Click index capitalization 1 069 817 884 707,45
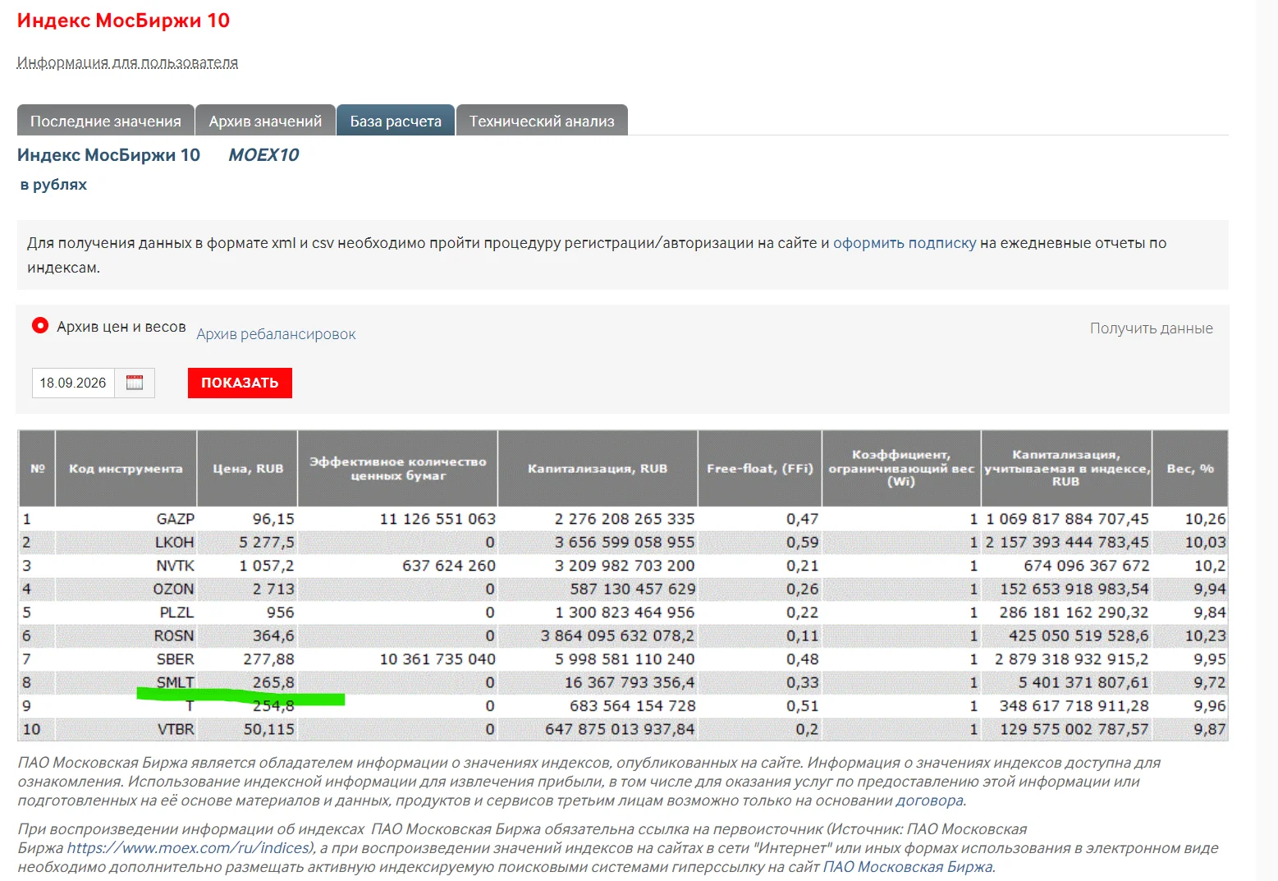The width and height of the screenshot is (1278, 881). coord(1067,519)
